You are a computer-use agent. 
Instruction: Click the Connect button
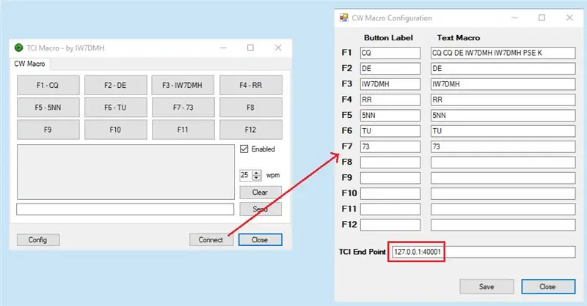(211, 240)
